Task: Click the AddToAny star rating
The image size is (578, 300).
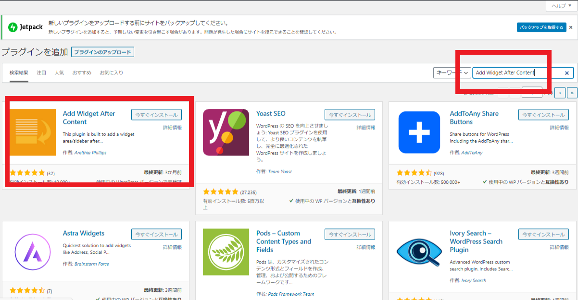Action: pos(414,173)
